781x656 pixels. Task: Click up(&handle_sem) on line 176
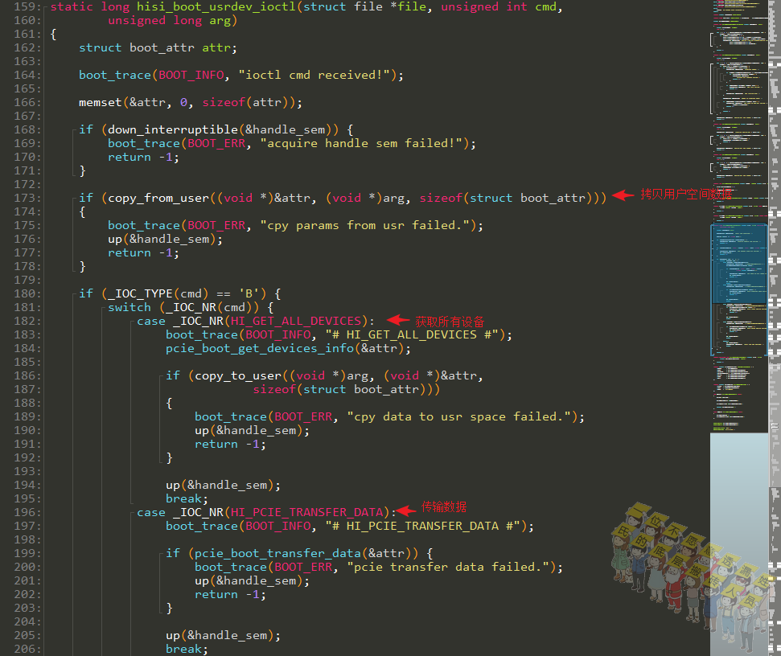click(166, 239)
